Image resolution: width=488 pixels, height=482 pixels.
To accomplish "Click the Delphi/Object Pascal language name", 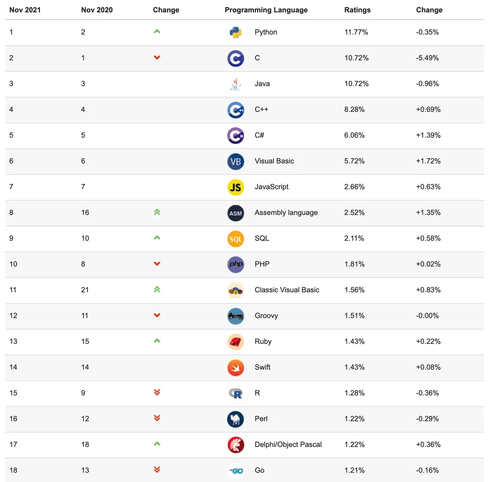I will [x=288, y=444].
